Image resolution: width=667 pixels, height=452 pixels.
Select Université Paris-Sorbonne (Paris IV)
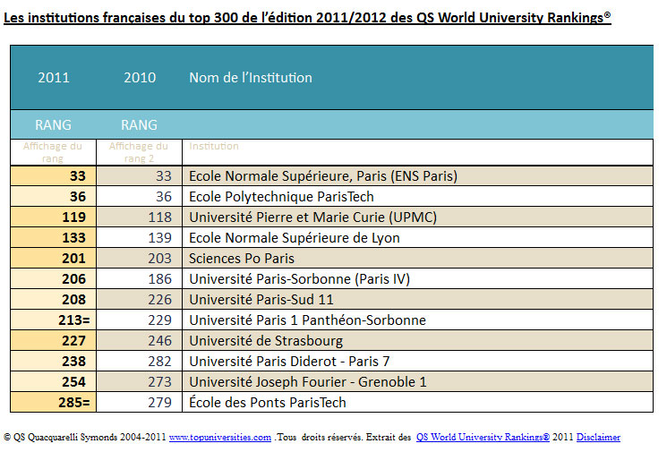(x=417, y=278)
